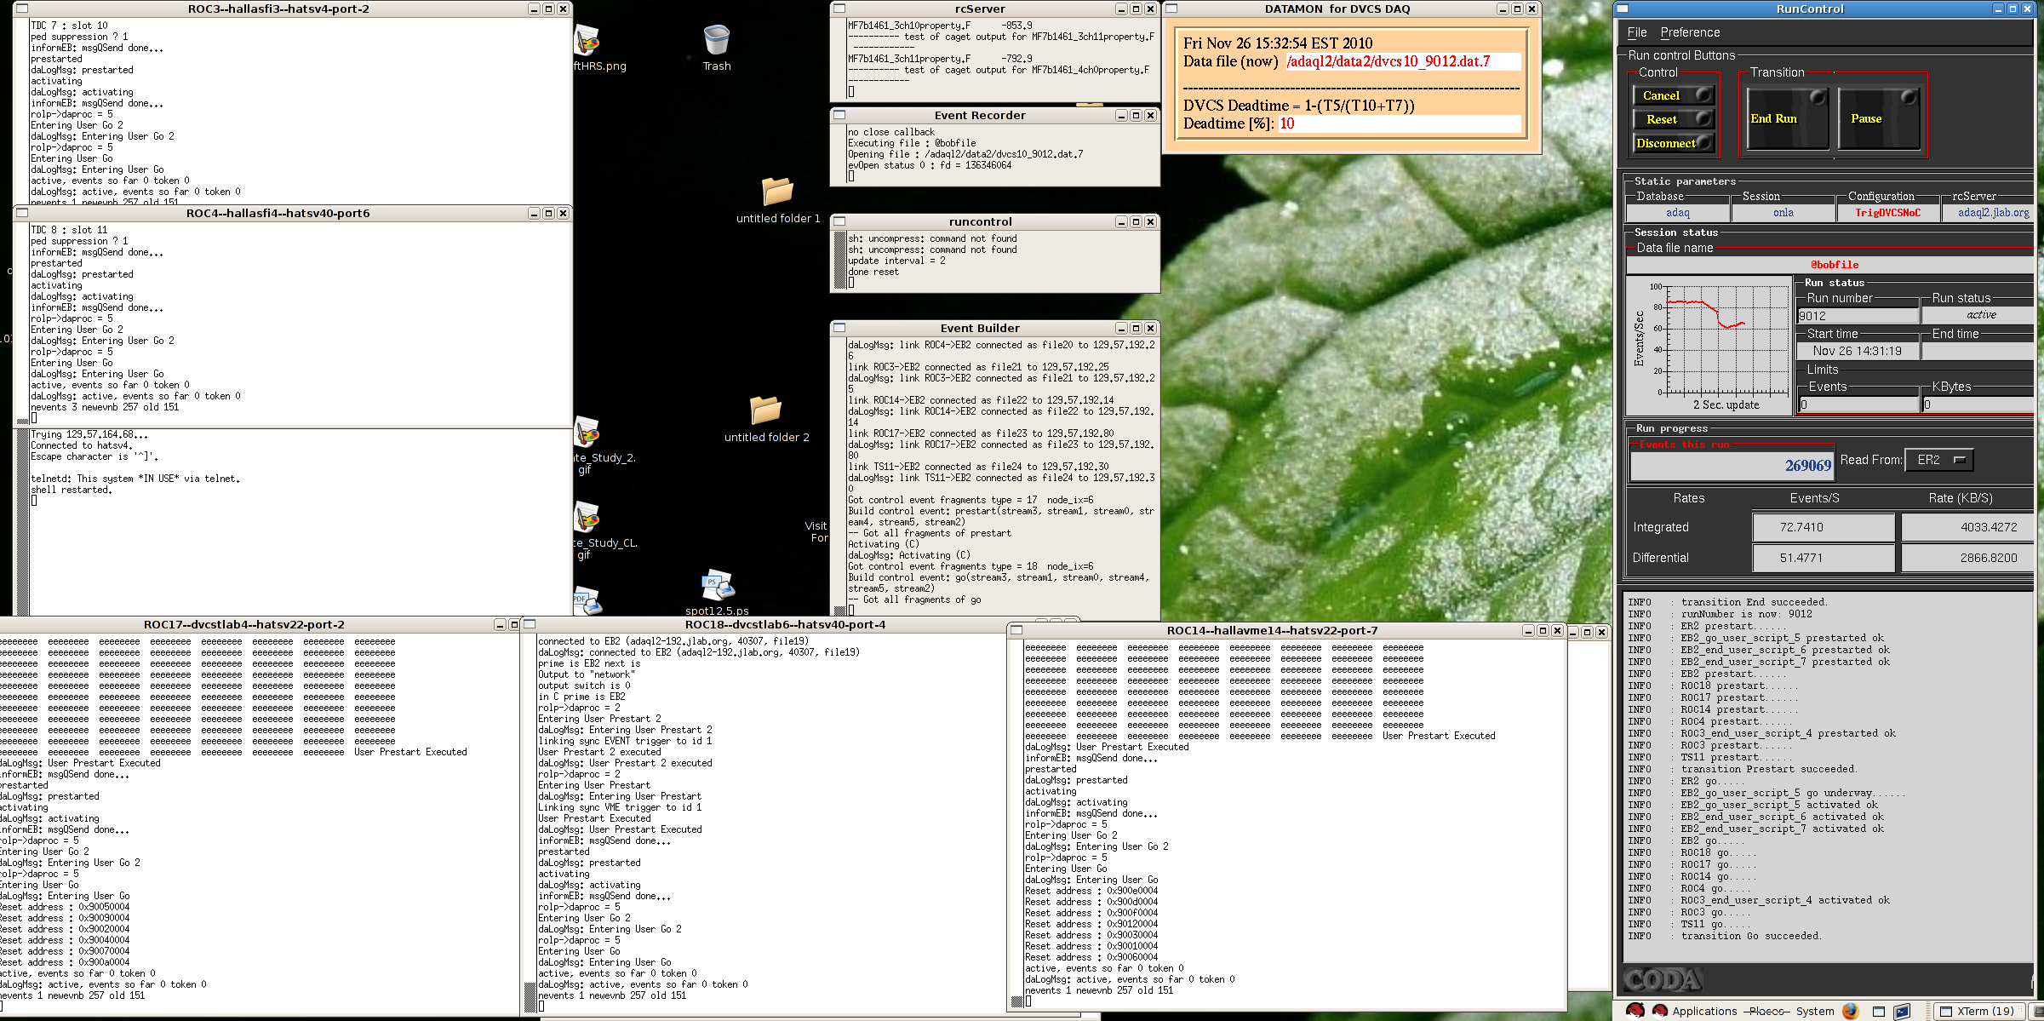This screenshot has height=1021, width=2044.
Task: Click the Event Builder window scrollbar
Action: [x=839, y=477]
